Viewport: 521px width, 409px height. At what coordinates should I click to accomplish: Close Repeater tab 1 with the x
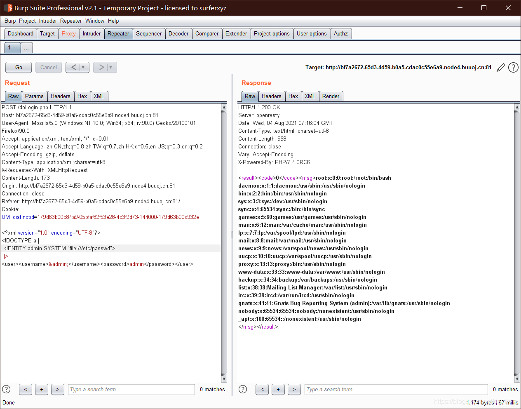pos(16,48)
